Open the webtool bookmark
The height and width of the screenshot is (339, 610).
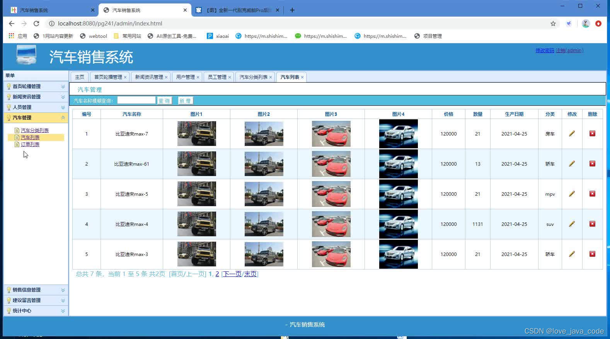click(x=93, y=36)
